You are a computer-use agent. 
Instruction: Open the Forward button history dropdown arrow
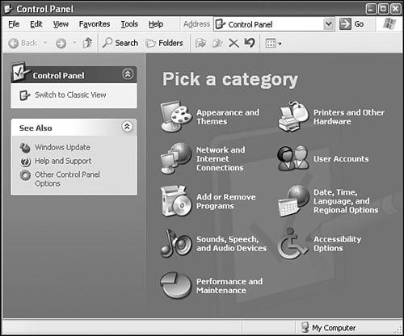pos(74,43)
